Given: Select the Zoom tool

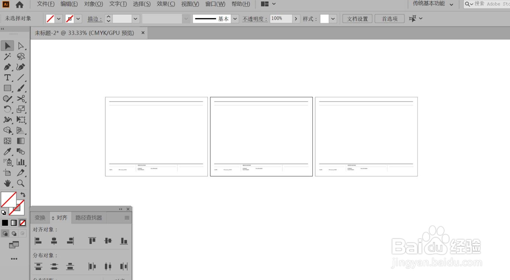Looking at the screenshot, I should pyautogui.click(x=21, y=183).
